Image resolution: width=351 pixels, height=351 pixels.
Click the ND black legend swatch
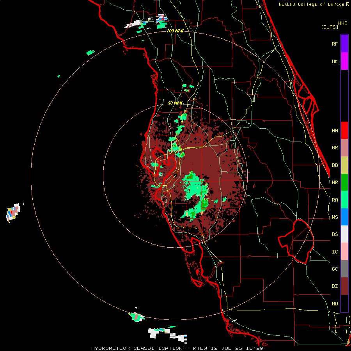tap(344, 303)
